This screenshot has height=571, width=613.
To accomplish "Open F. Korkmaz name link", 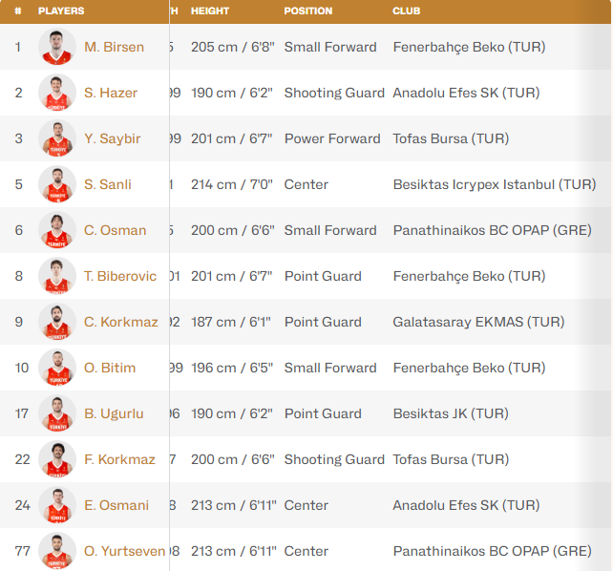I will pos(119,459).
